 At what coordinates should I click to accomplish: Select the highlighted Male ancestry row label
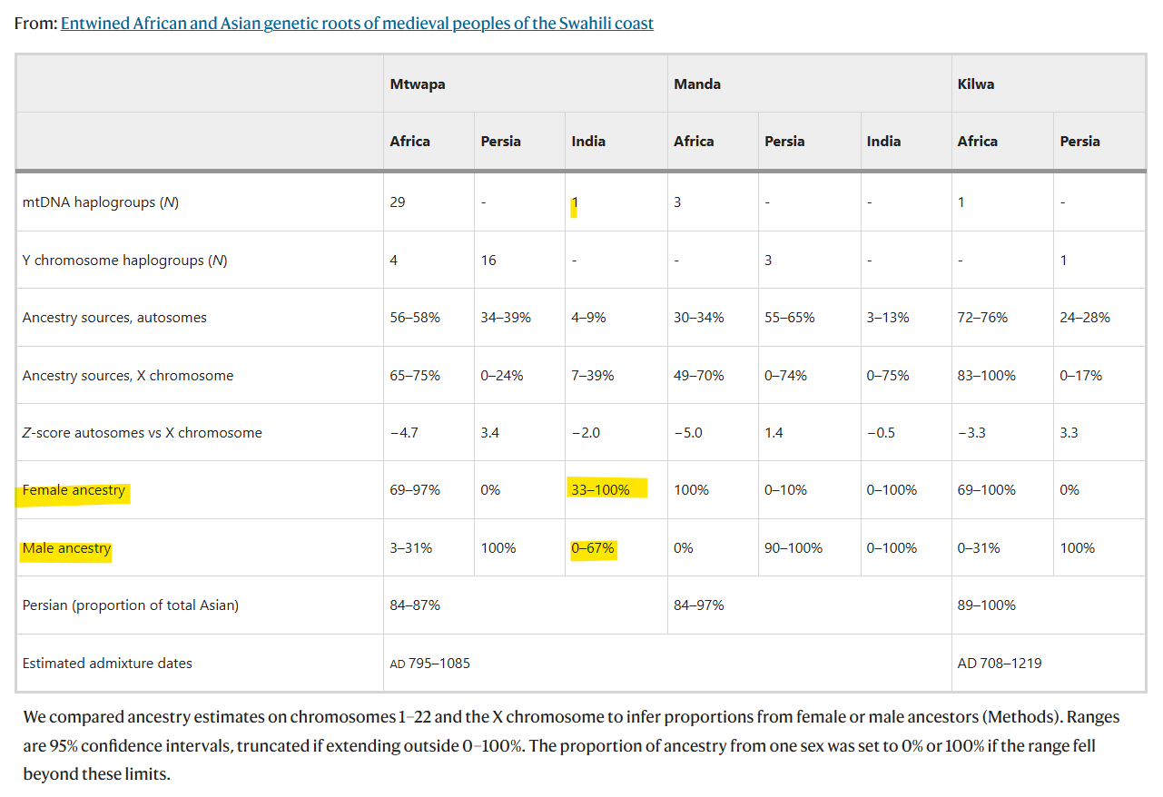(x=66, y=548)
